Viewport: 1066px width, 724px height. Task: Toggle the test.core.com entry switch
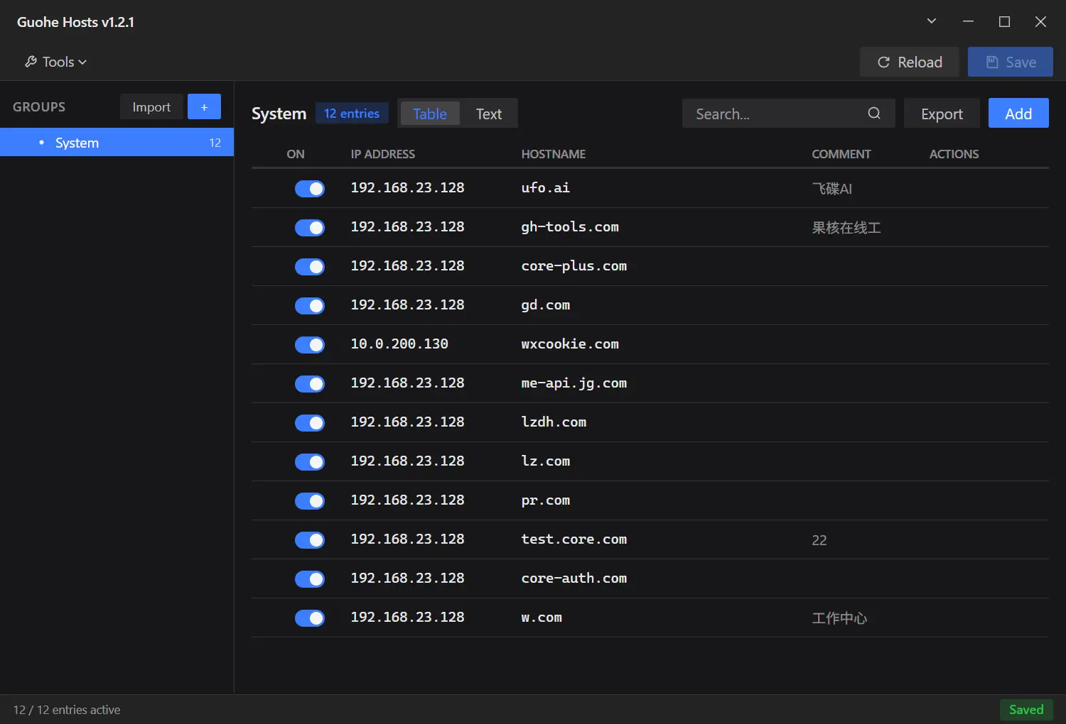pyautogui.click(x=310, y=540)
